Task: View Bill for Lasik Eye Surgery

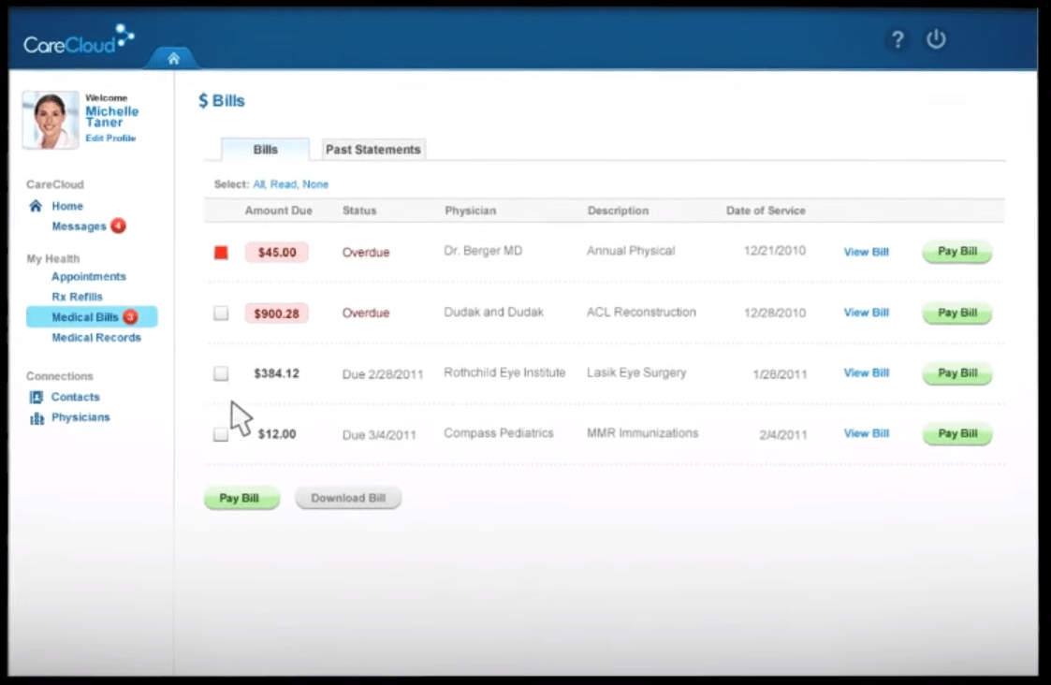Action: pyautogui.click(x=866, y=372)
